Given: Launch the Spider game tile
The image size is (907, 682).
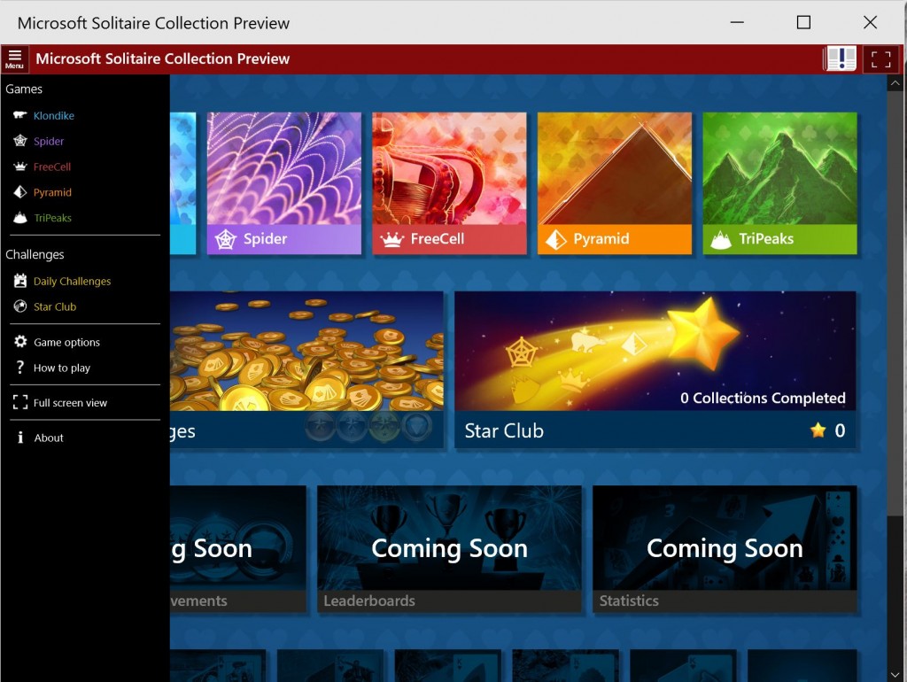Looking at the screenshot, I should tap(284, 182).
